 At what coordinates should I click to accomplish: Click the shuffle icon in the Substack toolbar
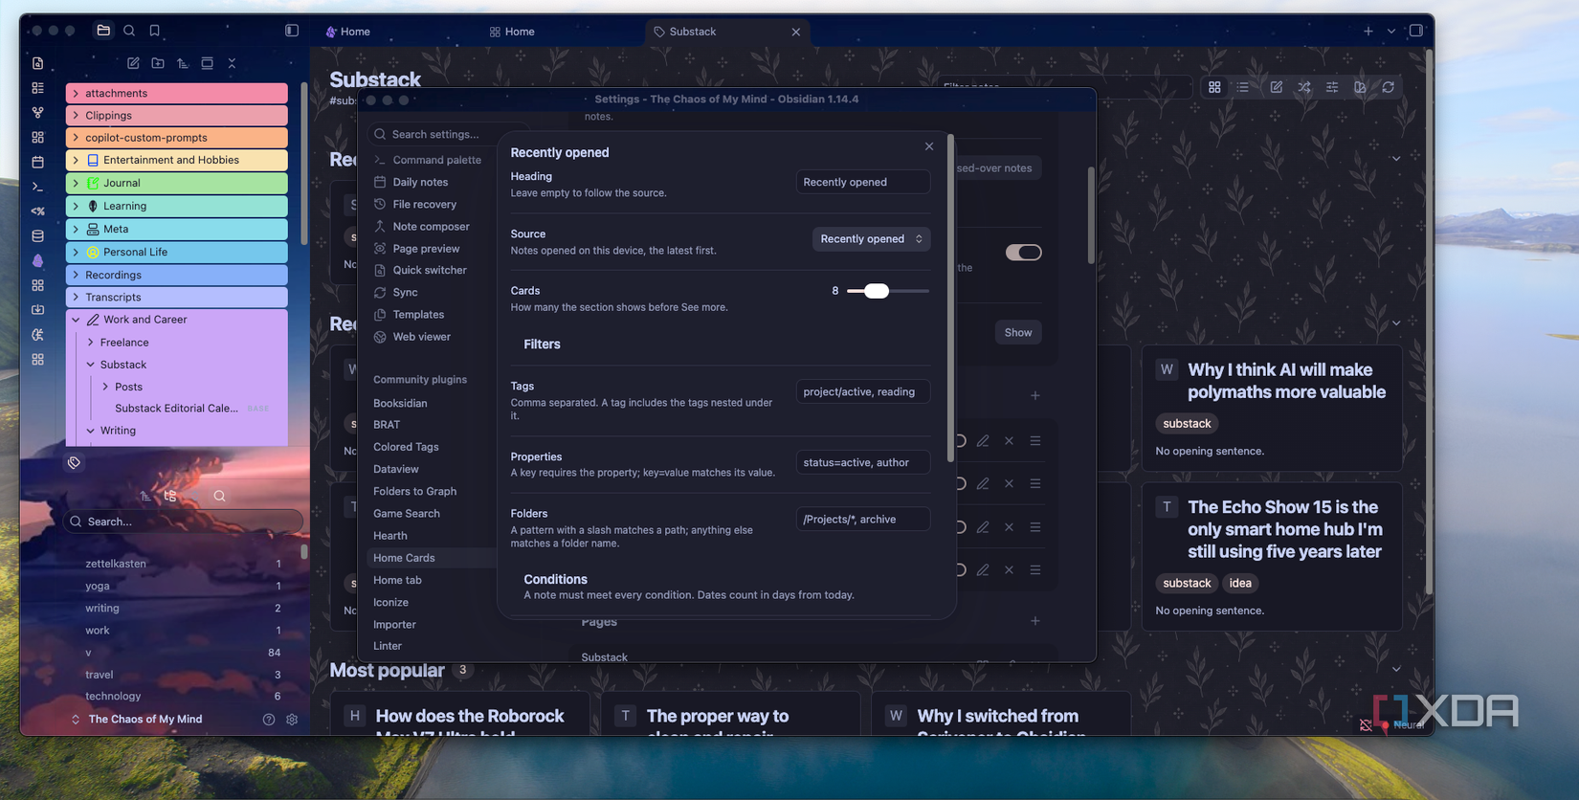point(1303,87)
